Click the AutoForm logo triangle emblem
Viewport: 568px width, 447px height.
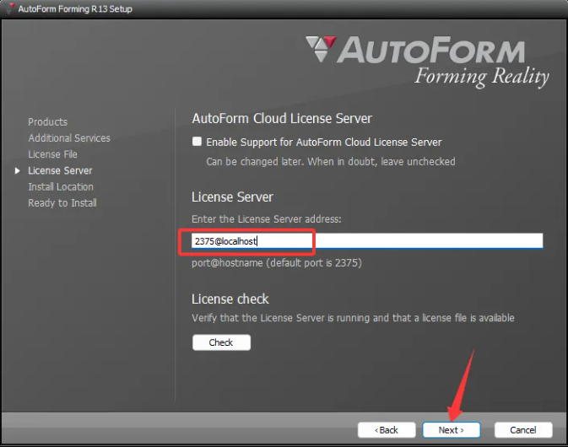(x=321, y=49)
